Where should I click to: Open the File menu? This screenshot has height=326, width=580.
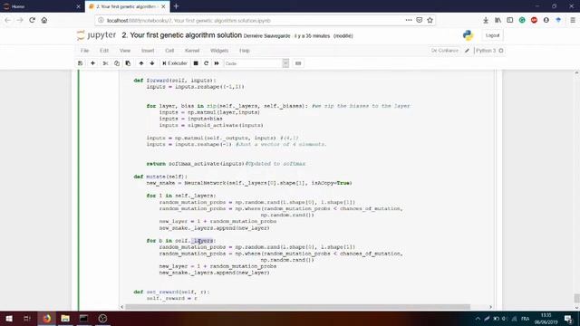(84, 51)
